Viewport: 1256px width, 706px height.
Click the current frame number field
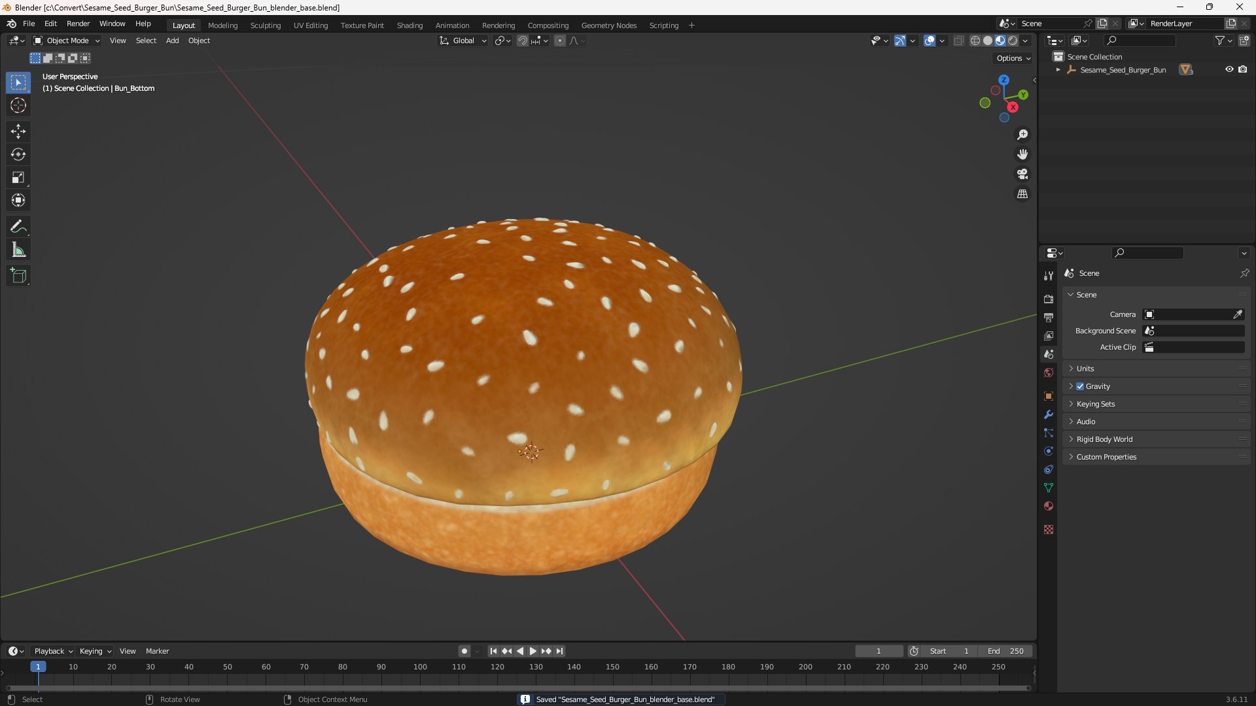coord(879,651)
